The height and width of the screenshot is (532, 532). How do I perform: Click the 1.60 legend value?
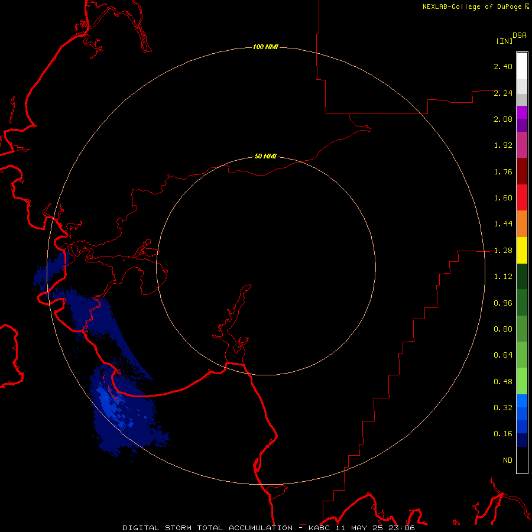[x=503, y=198]
